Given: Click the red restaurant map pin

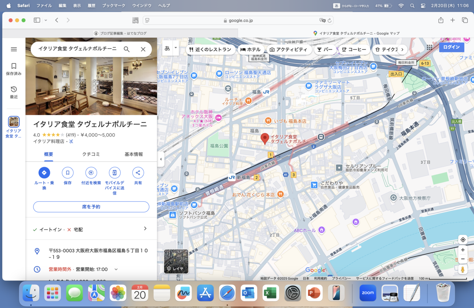Looking at the screenshot, I should 265,139.
